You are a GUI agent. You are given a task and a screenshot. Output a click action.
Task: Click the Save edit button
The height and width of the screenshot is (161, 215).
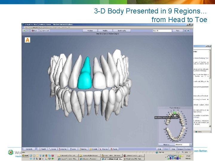[x=44, y=31]
